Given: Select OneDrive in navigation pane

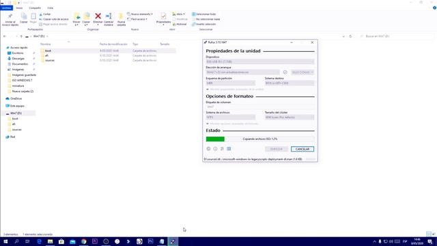Looking at the screenshot, I should point(16,98).
